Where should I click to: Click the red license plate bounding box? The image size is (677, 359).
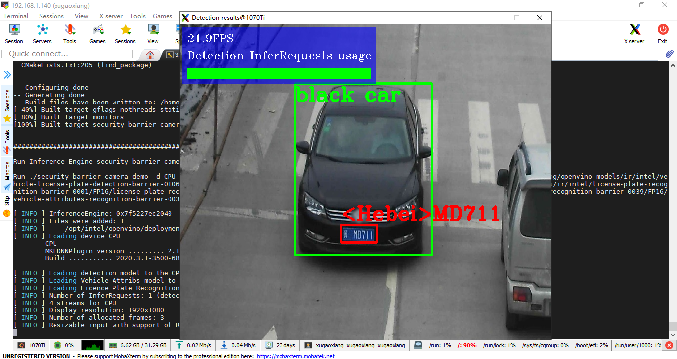coord(359,234)
